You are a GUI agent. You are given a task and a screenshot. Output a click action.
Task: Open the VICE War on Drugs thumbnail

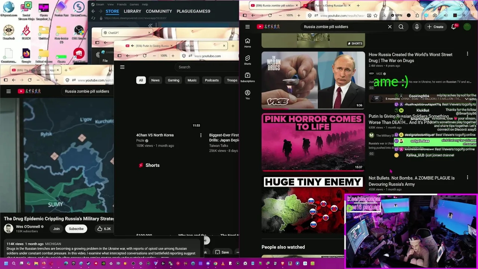[x=313, y=80]
